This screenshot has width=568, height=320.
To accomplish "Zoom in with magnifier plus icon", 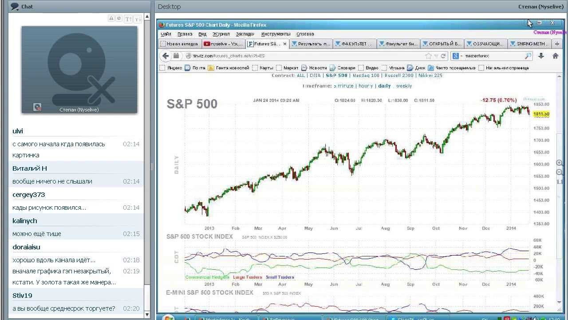I will (560, 163).
